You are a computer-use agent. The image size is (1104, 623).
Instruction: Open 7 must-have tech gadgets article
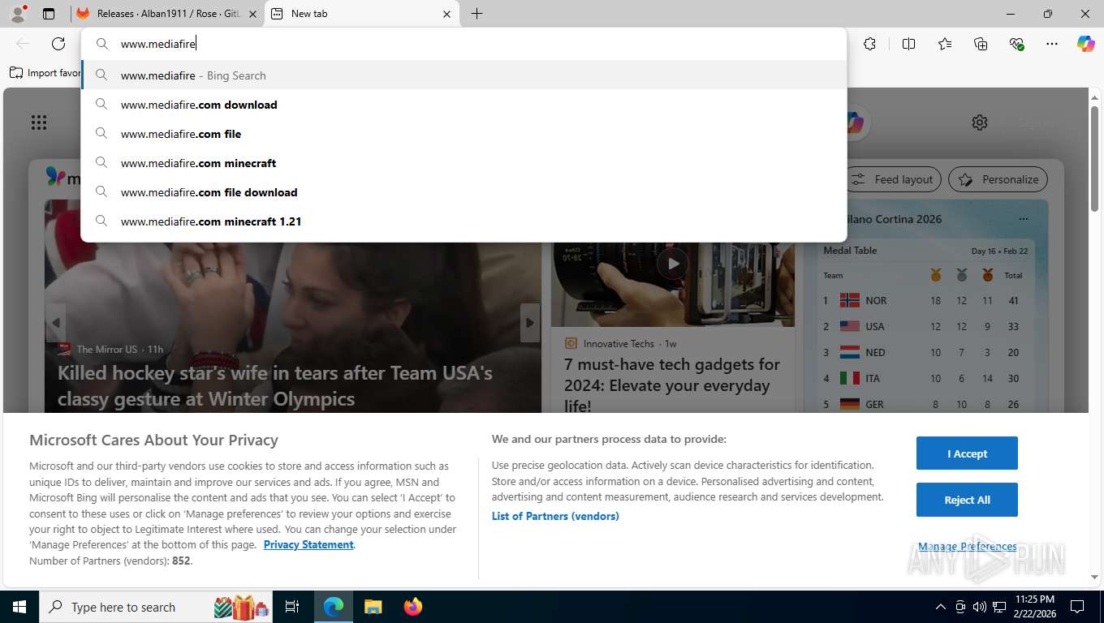pos(672,385)
